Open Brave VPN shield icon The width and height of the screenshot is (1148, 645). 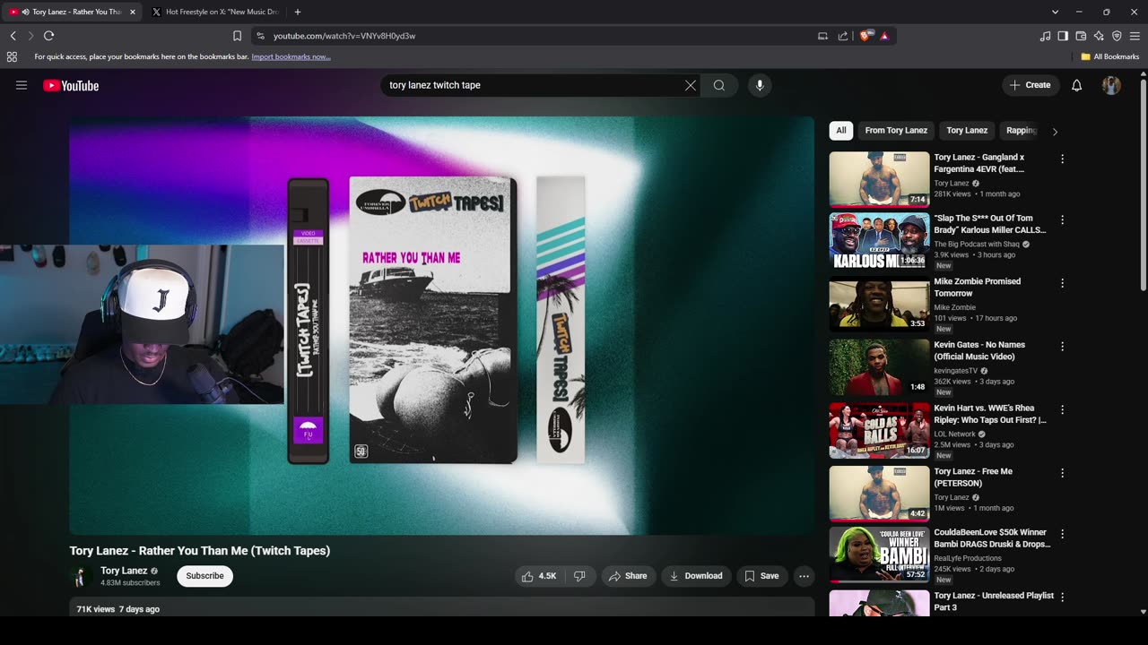coord(1117,36)
